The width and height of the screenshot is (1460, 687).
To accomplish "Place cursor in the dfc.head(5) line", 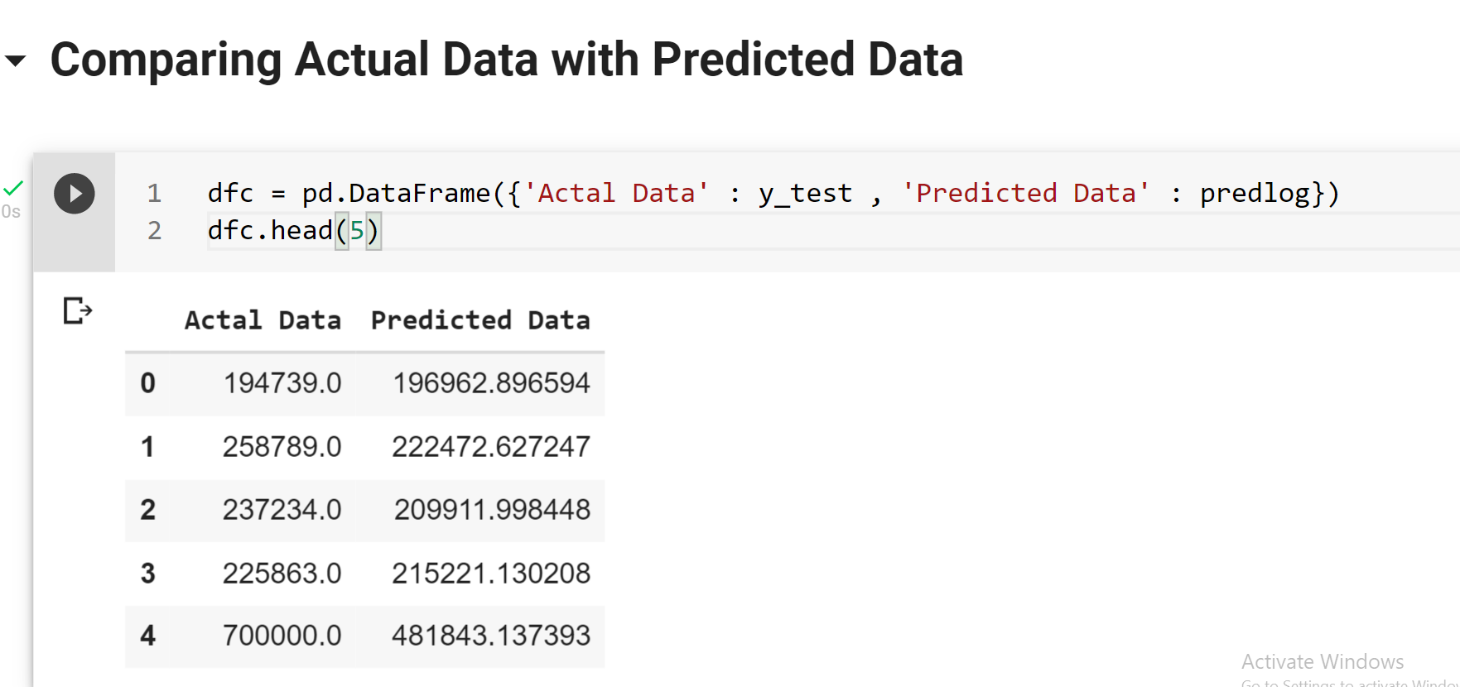I will tap(294, 230).
